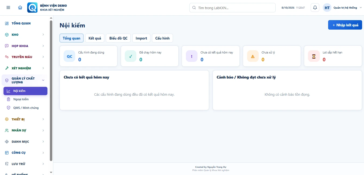Screen dimensions: 364x175
Task: Switch to the Import tab
Action: pyautogui.click(x=141, y=38)
